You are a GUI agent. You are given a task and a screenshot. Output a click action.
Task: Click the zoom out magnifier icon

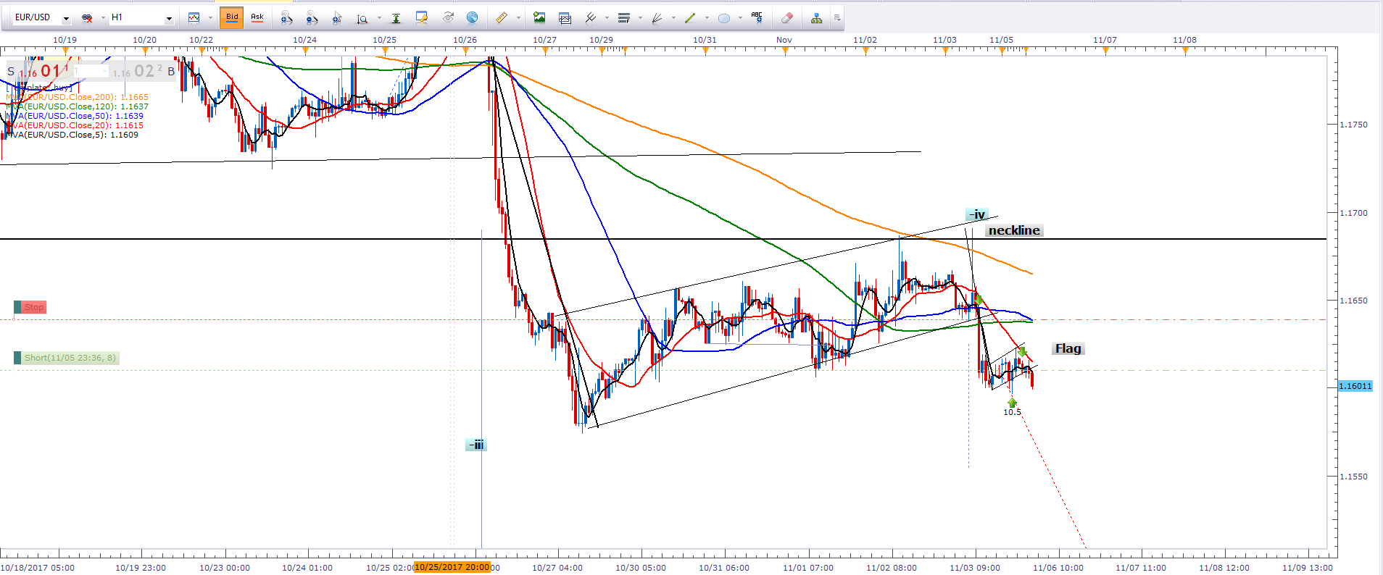point(312,18)
